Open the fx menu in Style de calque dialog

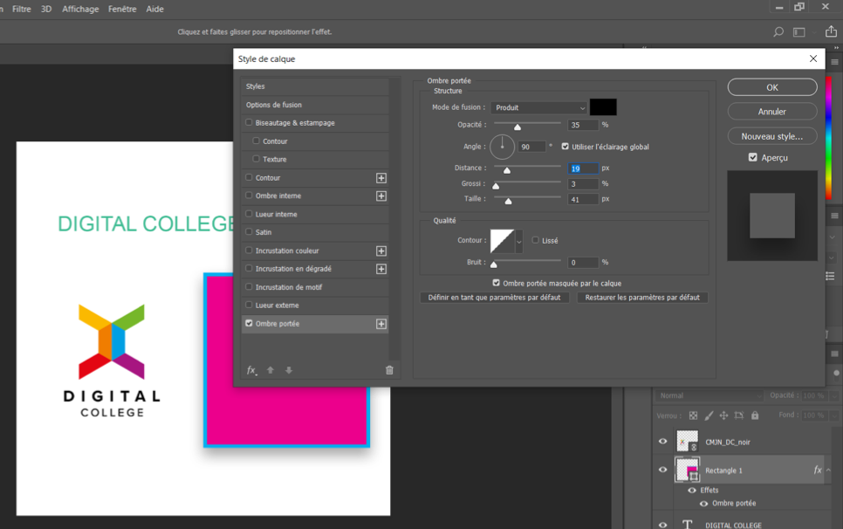pyautogui.click(x=251, y=370)
